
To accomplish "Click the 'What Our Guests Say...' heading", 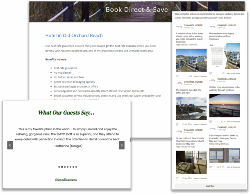I will (x=66, y=113).
